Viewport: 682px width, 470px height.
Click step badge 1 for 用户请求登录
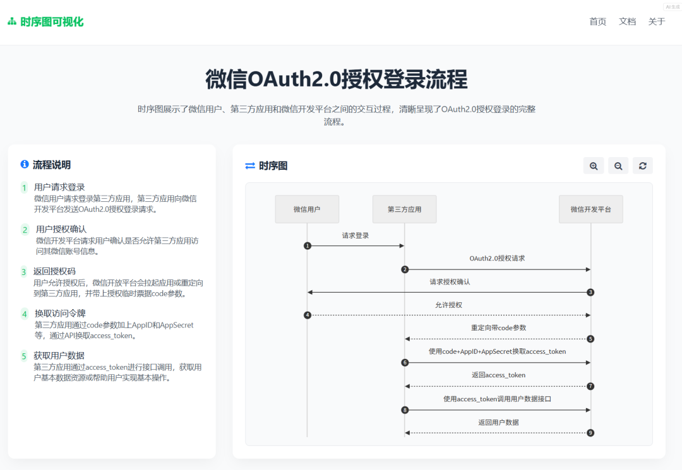(23, 187)
